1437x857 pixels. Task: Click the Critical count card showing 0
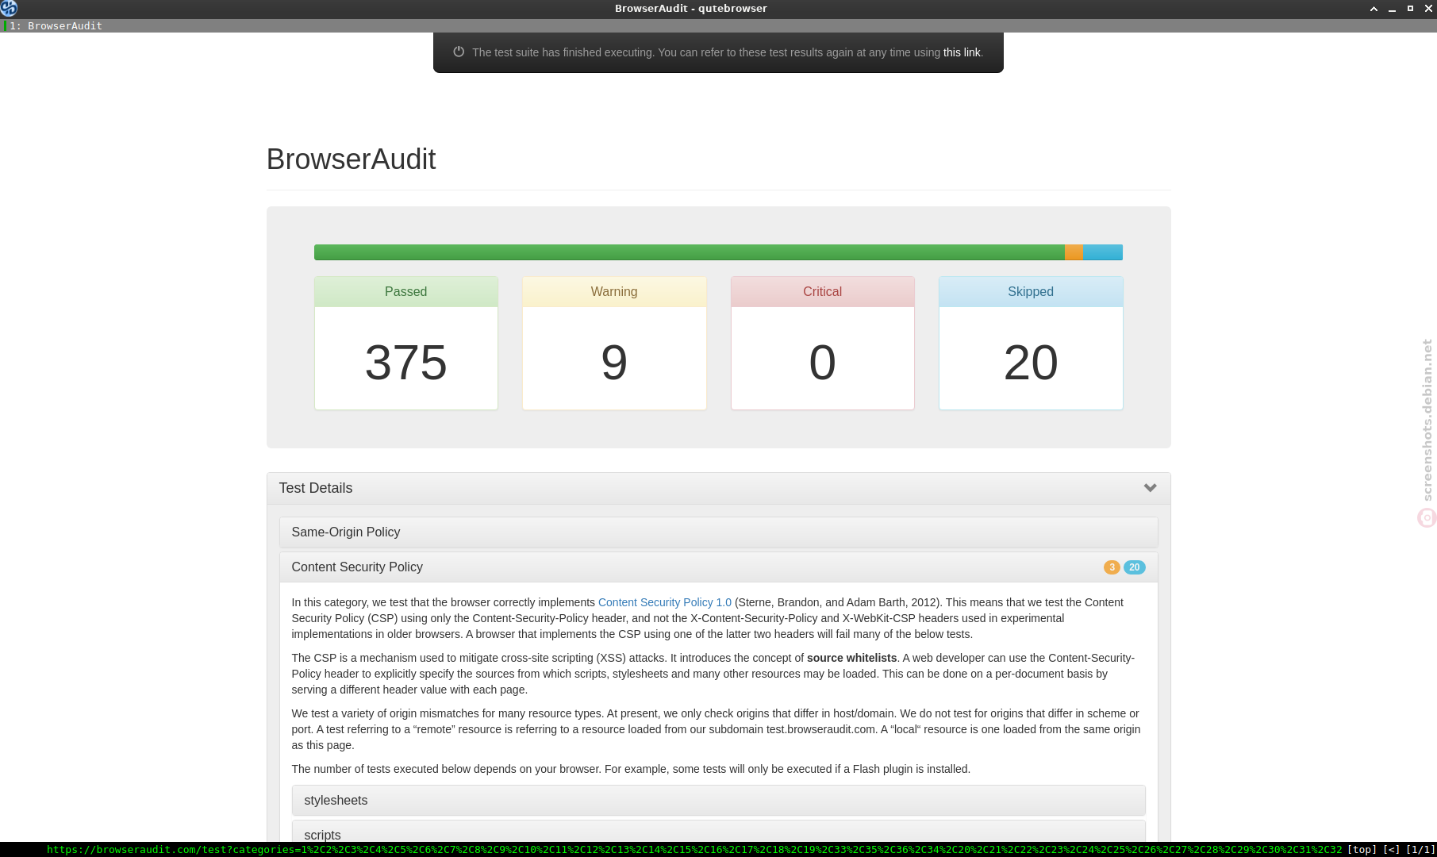pos(823,343)
